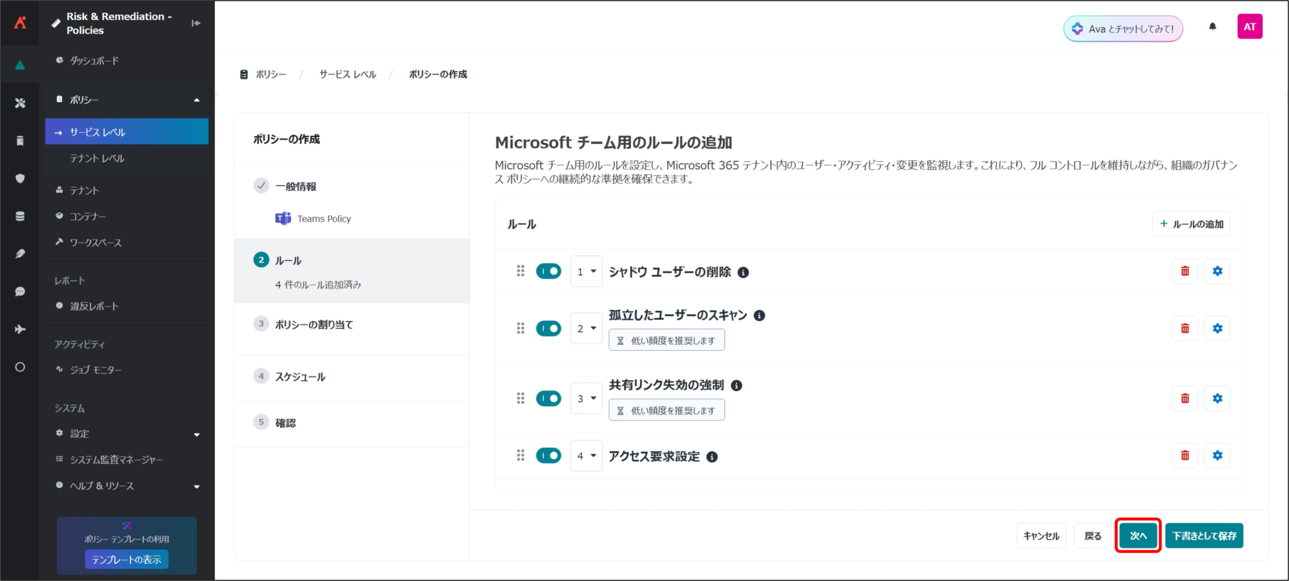Screen dimensions: 1289x581
Task: Switch off the アクセス要求設定 rule toggle
Action: tap(548, 456)
